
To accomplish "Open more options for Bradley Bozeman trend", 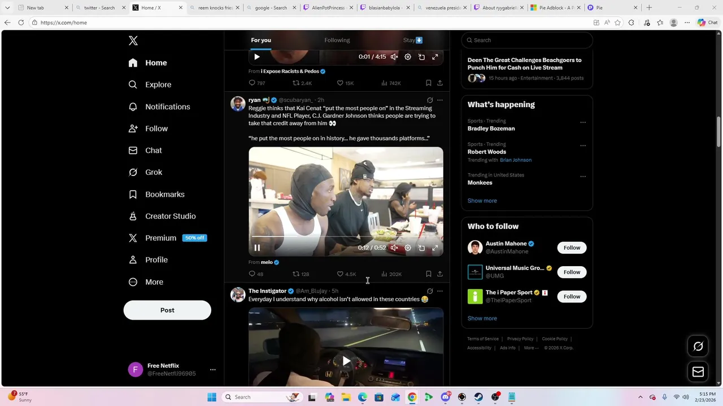I will [583, 122].
